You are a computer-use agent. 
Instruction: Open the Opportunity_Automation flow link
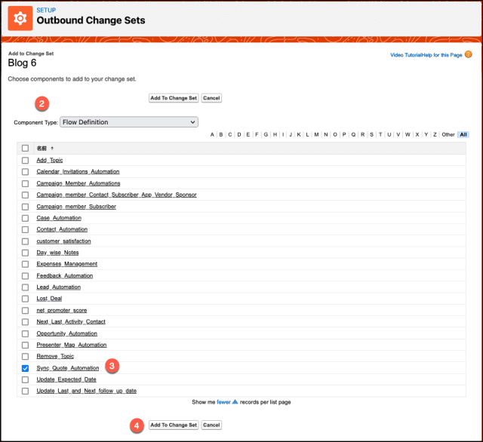pos(66,333)
